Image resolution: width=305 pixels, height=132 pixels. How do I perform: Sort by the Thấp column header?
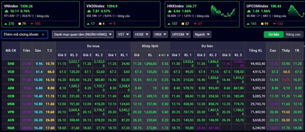[x=286, y=50]
